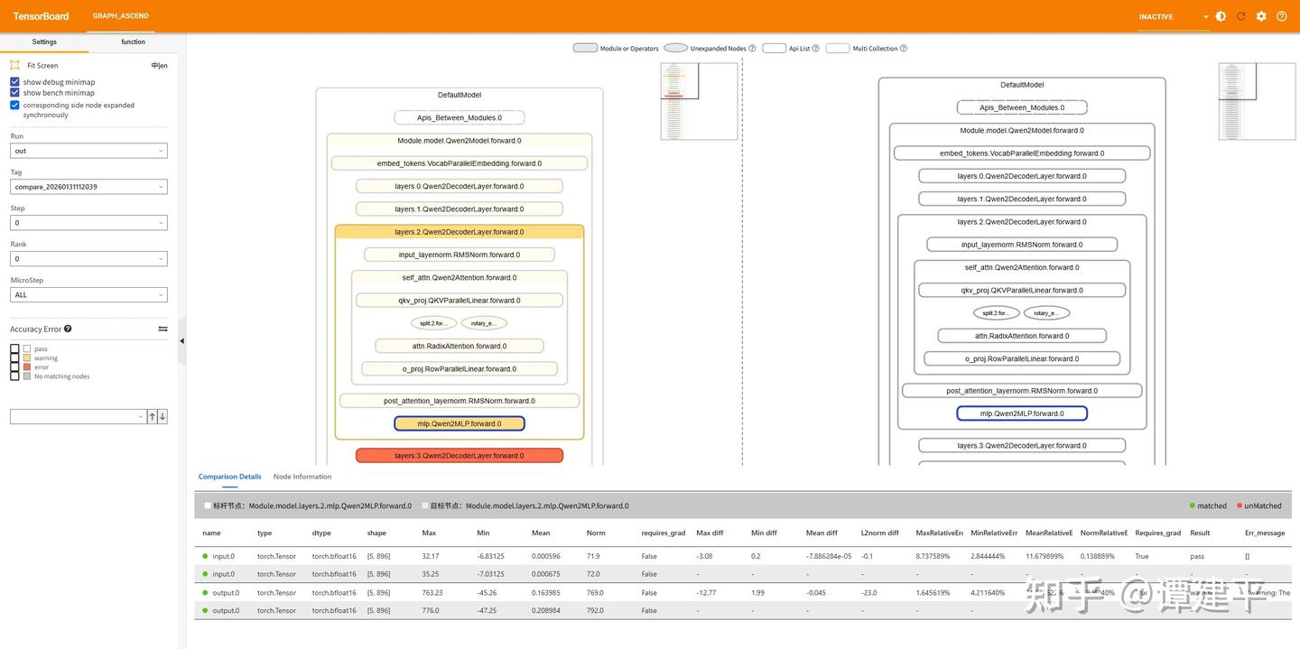Collapse the left sidebar arrow handle
The height and width of the screenshot is (649, 1300).
point(181,341)
